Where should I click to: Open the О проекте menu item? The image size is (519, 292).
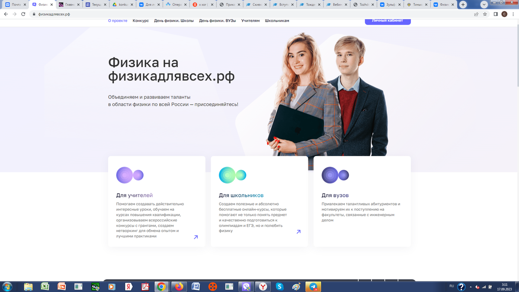[118, 21]
